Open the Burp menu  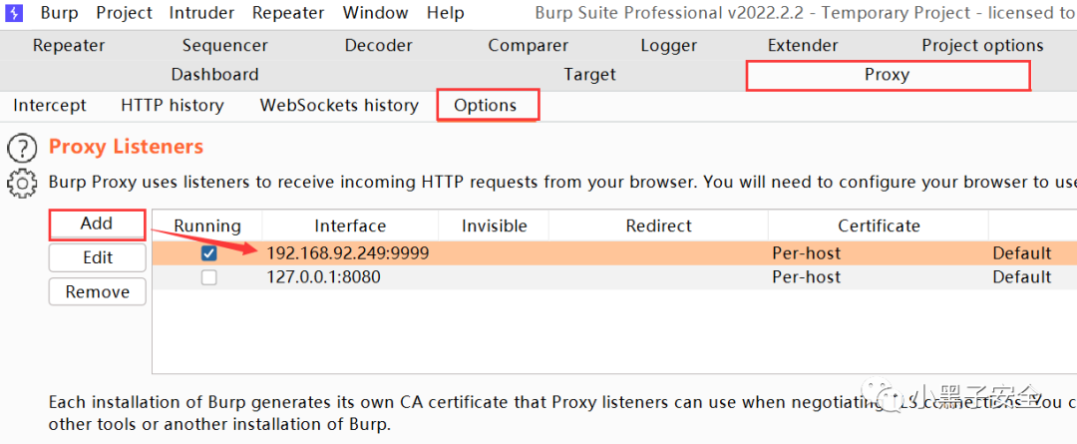click(59, 12)
